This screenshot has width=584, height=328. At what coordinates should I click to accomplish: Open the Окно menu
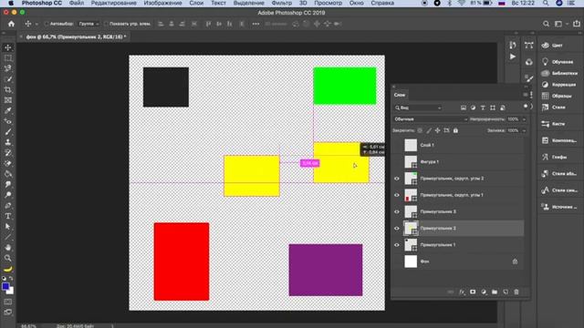click(357, 3)
